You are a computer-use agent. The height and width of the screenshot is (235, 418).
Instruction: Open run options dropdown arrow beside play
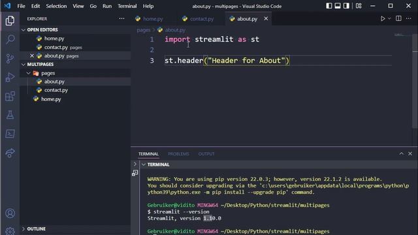tap(389, 19)
